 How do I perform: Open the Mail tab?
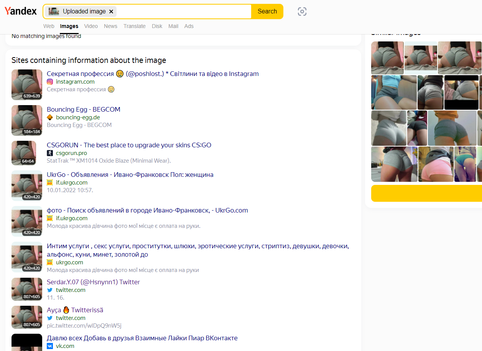click(x=173, y=26)
